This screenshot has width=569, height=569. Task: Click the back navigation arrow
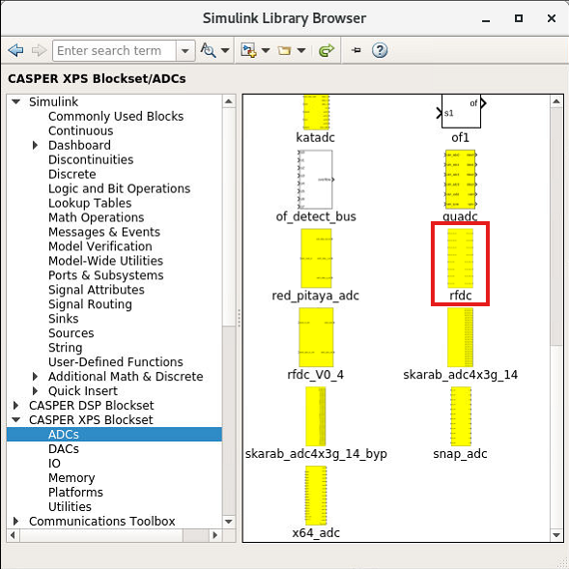pos(15,50)
